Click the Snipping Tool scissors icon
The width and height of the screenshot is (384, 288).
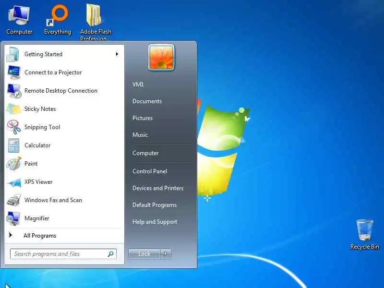[x=14, y=127]
